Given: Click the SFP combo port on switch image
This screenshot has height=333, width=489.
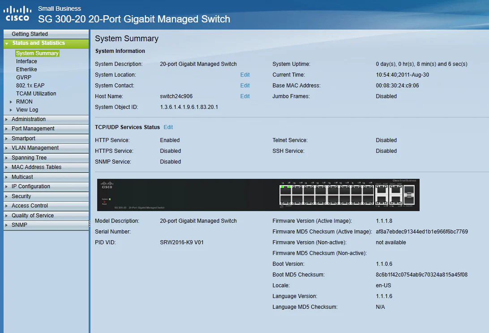Looking at the screenshot, I should coord(409,195).
